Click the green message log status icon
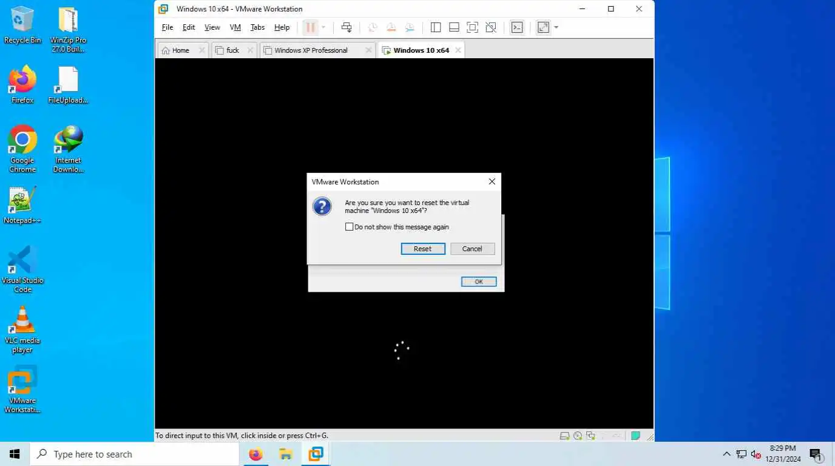The width and height of the screenshot is (835, 466). 635,436
